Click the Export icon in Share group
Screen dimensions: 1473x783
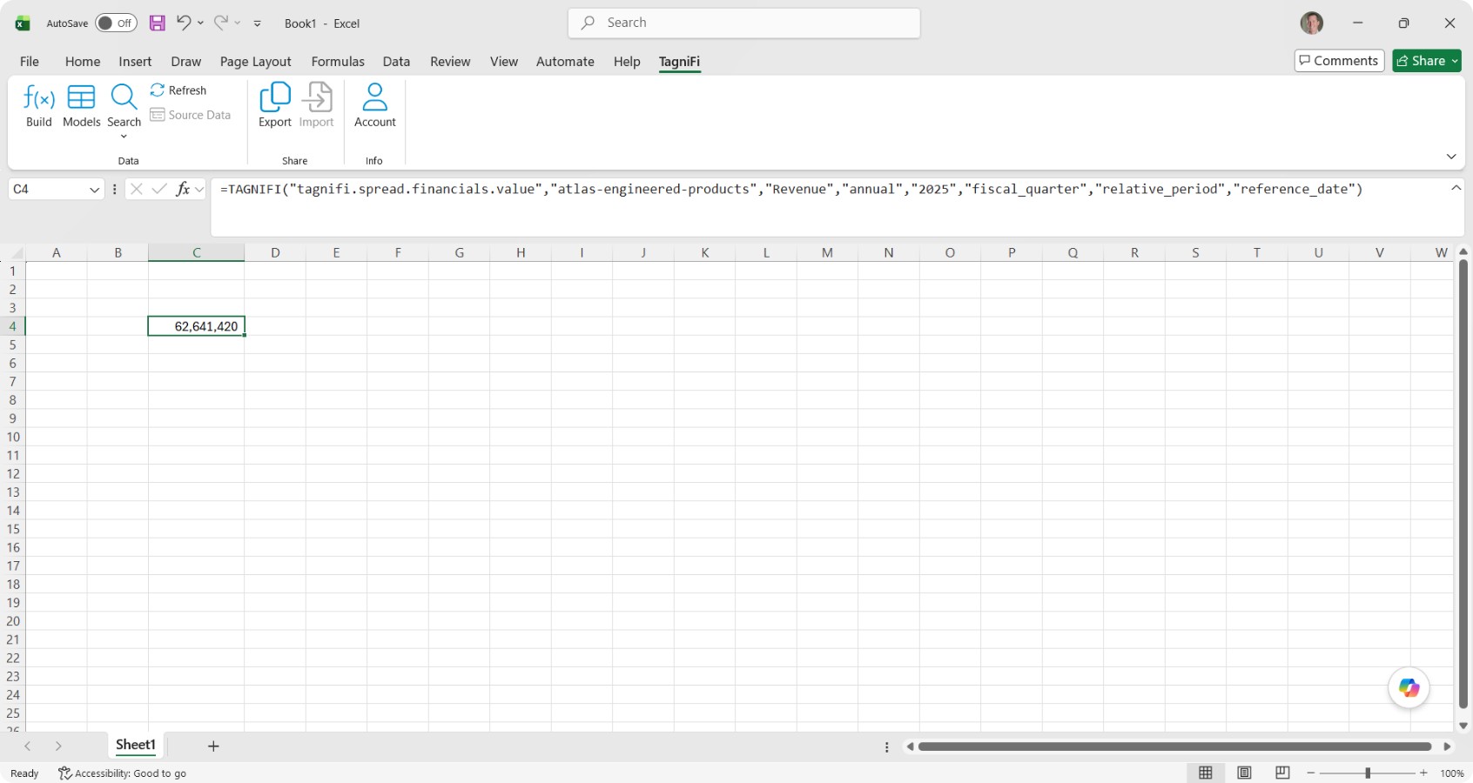coord(275,97)
